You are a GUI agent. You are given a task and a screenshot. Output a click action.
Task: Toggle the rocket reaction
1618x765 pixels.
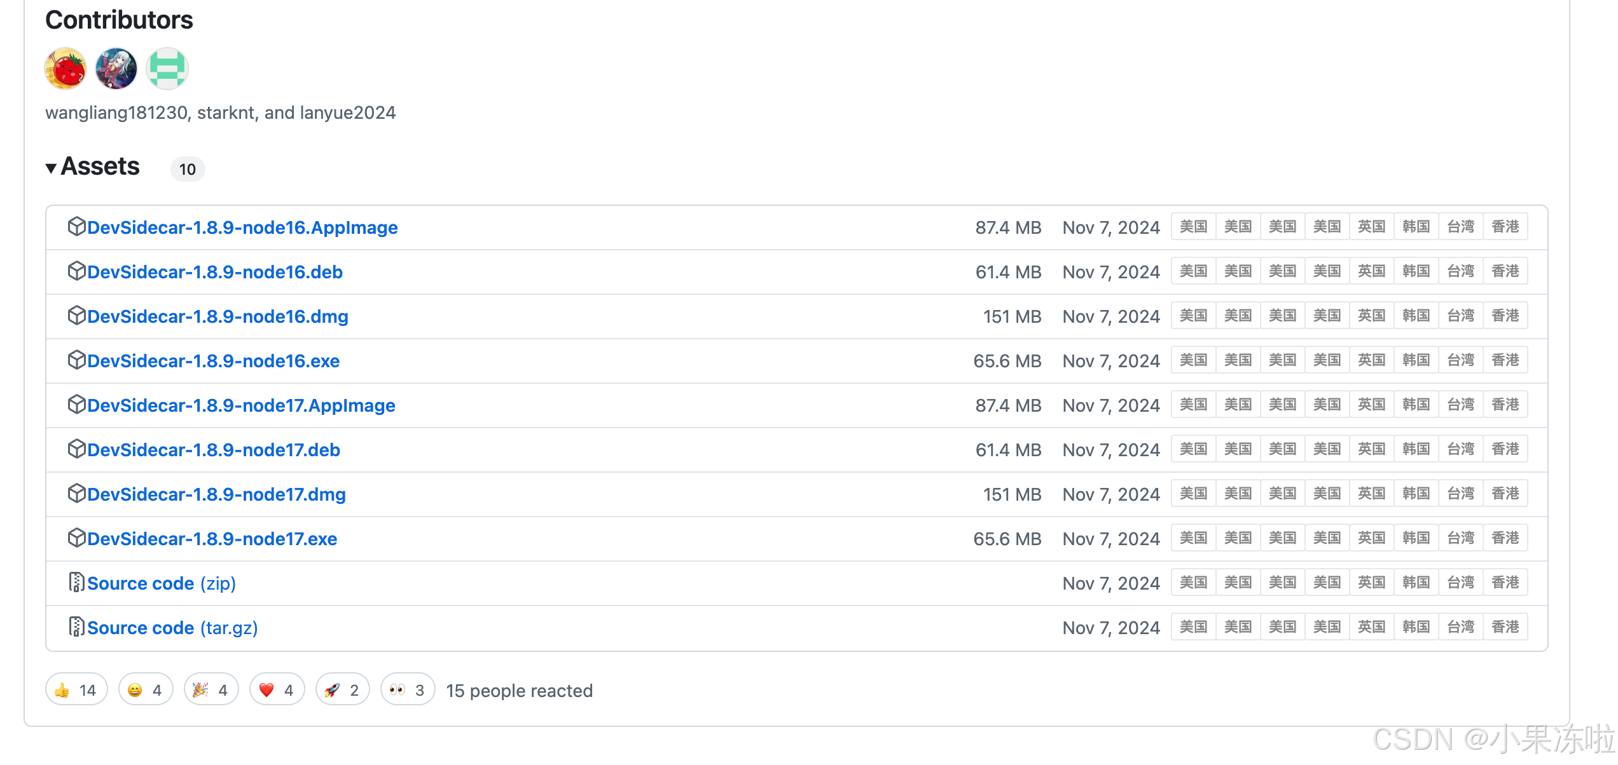[342, 690]
